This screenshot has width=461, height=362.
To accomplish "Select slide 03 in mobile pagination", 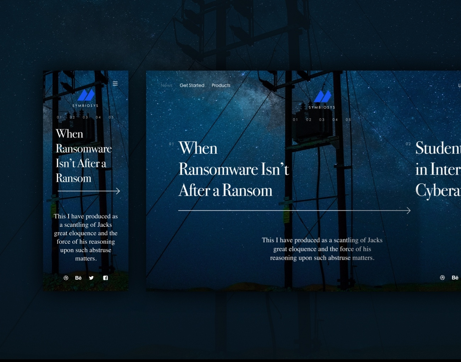I will click(x=85, y=117).
